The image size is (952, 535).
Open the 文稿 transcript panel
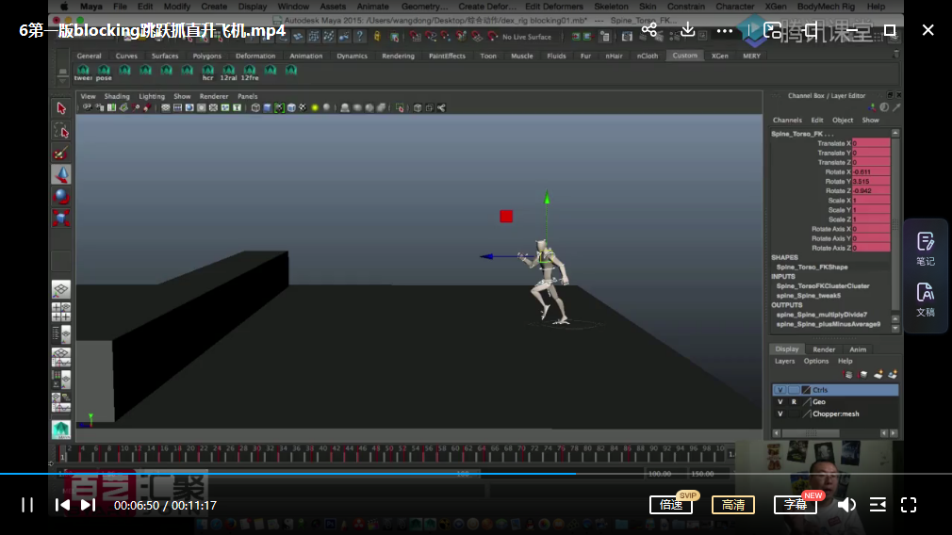[x=926, y=300]
